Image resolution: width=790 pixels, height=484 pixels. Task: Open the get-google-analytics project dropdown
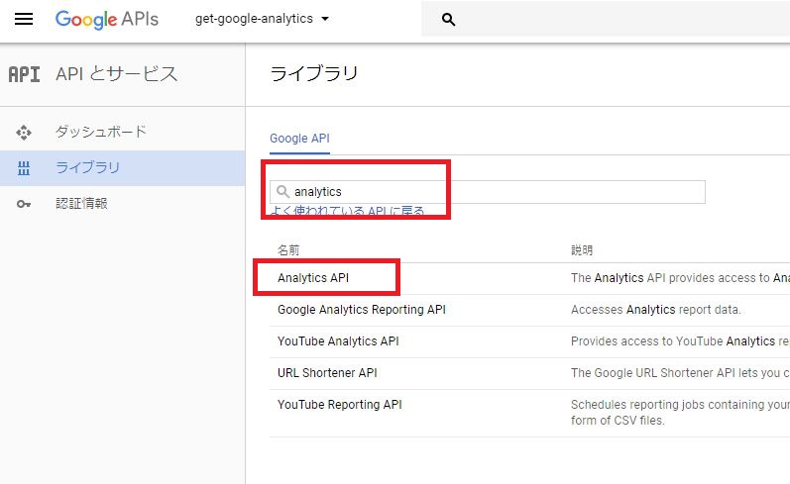[262, 19]
